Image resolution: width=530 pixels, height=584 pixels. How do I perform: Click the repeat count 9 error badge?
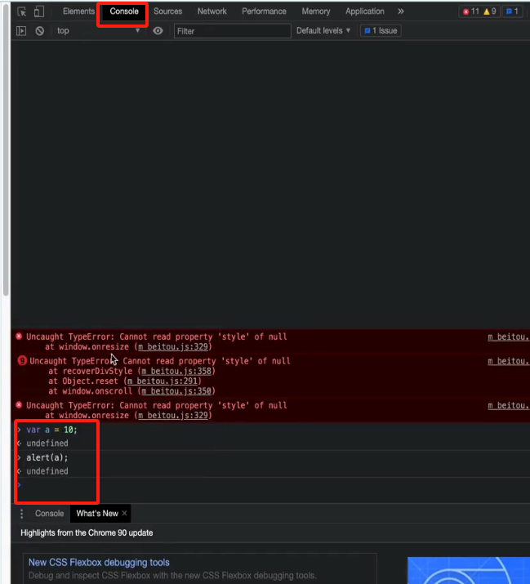[22, 360]
